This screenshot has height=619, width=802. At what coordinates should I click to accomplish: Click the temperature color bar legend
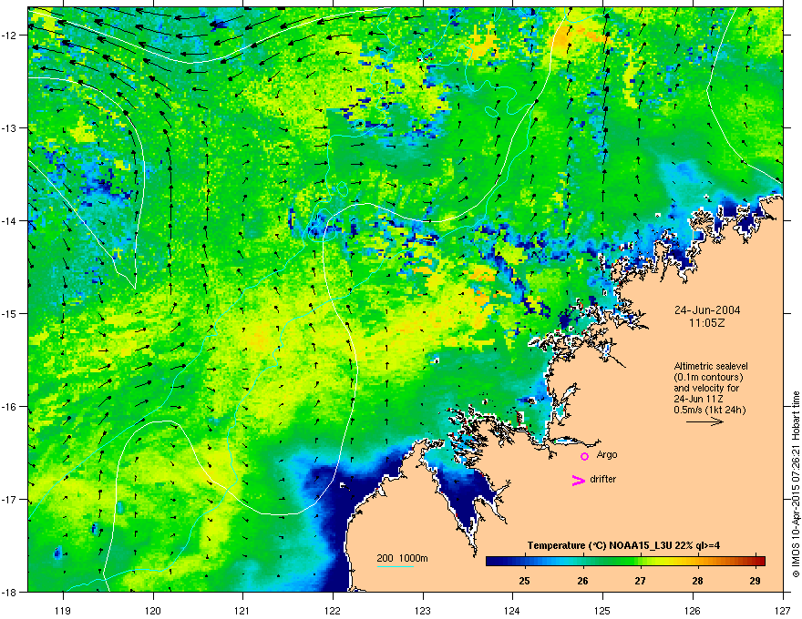pyautogui.click(x=625, y=561)
